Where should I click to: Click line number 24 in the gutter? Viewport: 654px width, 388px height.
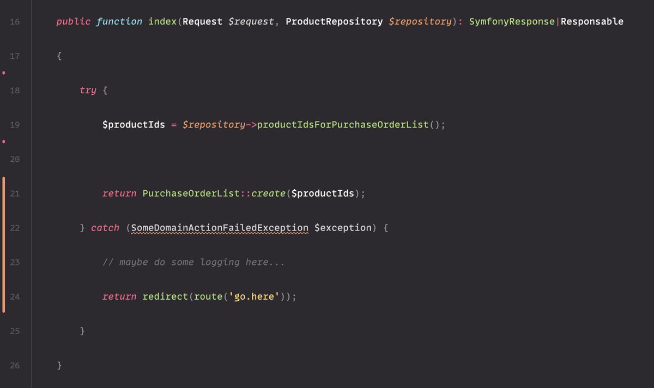tap(15, 296)
